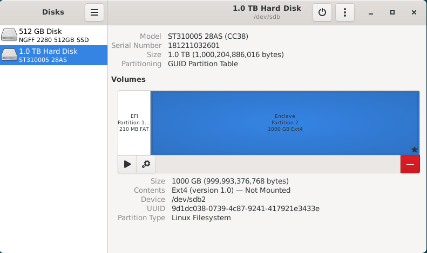Click the ST310005 hard disk drive icon
The height and width of the screenshot is (253, 427).
coord(9,55)
